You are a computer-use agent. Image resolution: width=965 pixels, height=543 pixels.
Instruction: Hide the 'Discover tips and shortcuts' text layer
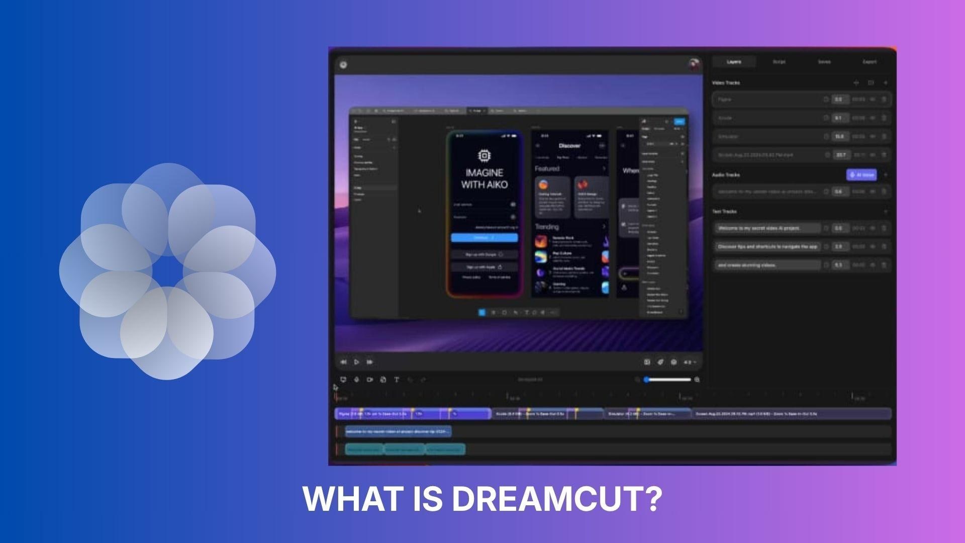[873, 247]
